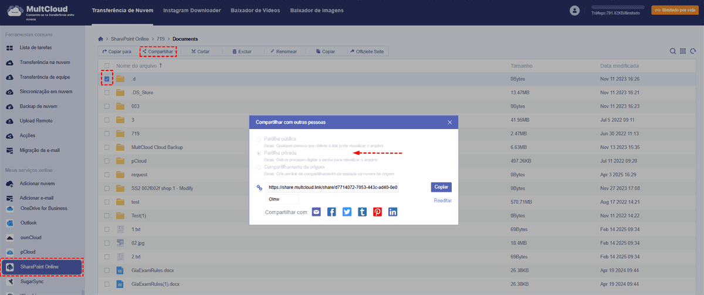Open Instagram Downloader tab

[x=192, y=11]
